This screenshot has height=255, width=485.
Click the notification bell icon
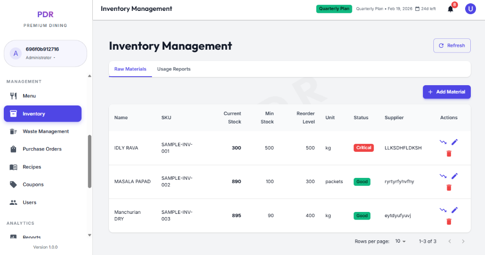coord(450,9)
